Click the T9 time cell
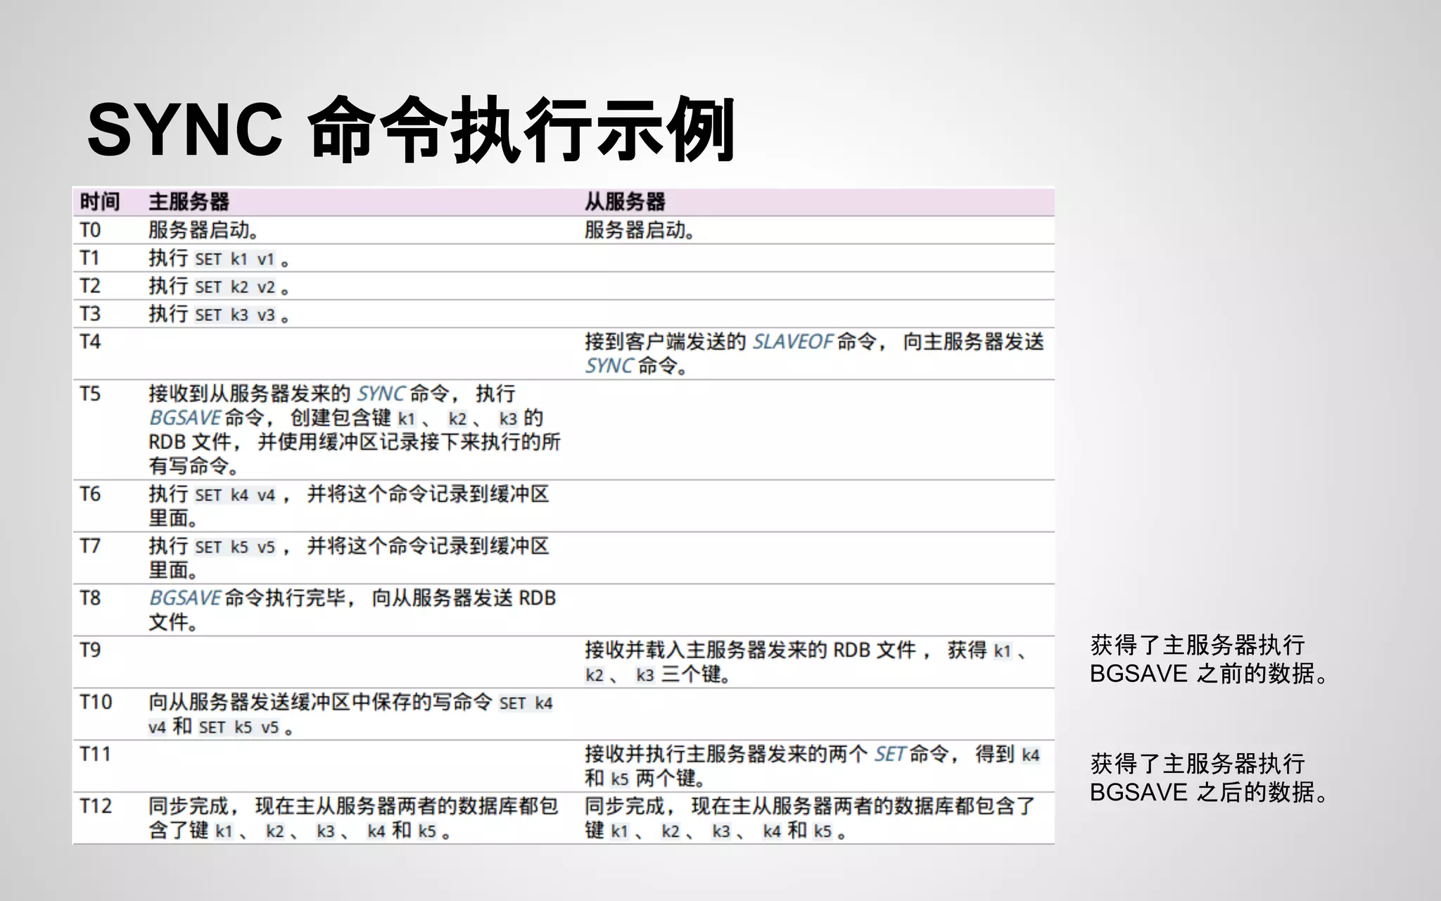Screen dimensions: 1441x901 90,649
